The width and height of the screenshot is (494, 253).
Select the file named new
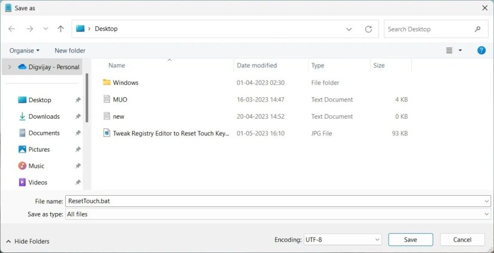[x=119, y=116]
